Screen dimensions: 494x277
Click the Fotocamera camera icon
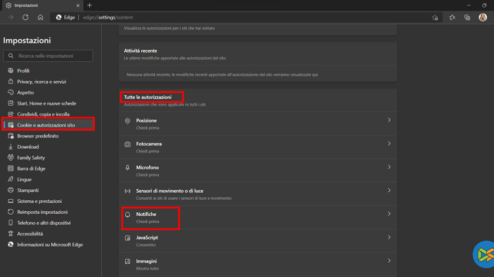(x=127, y=144)
